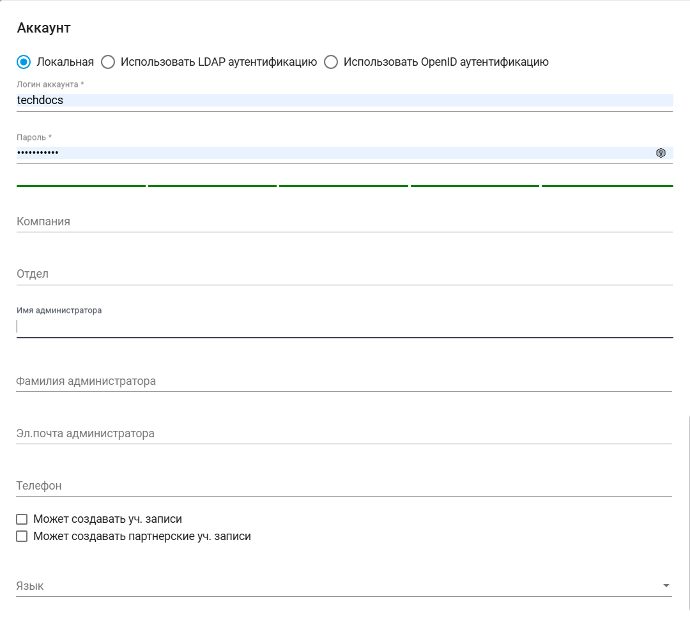The width and height of the screenshot is (690, 623).
Task: Enable Может создавать уч. записи checkbox
Action: (x=22, y=520)
